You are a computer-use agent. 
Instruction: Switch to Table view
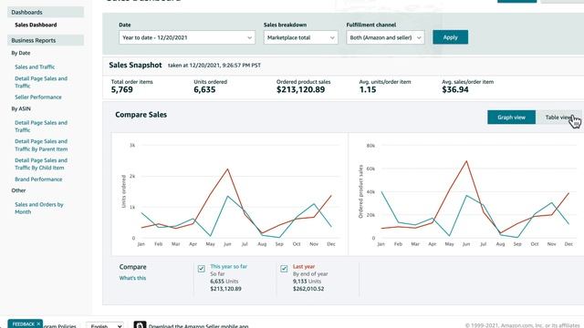(x=558, y=118)
